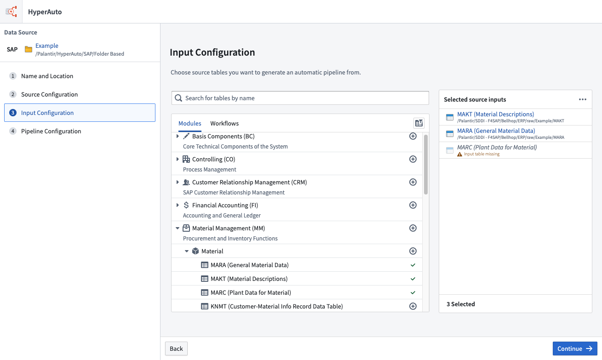The image size is (602, 360).
Task: Add Customer Relationship Management module via plus icon
Action: [413, 182]
